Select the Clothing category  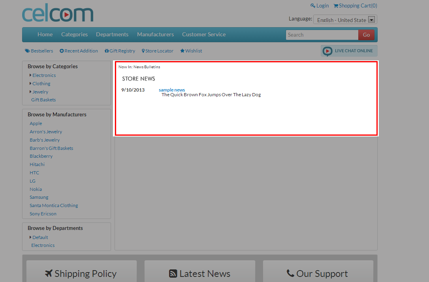click(41, 83)
